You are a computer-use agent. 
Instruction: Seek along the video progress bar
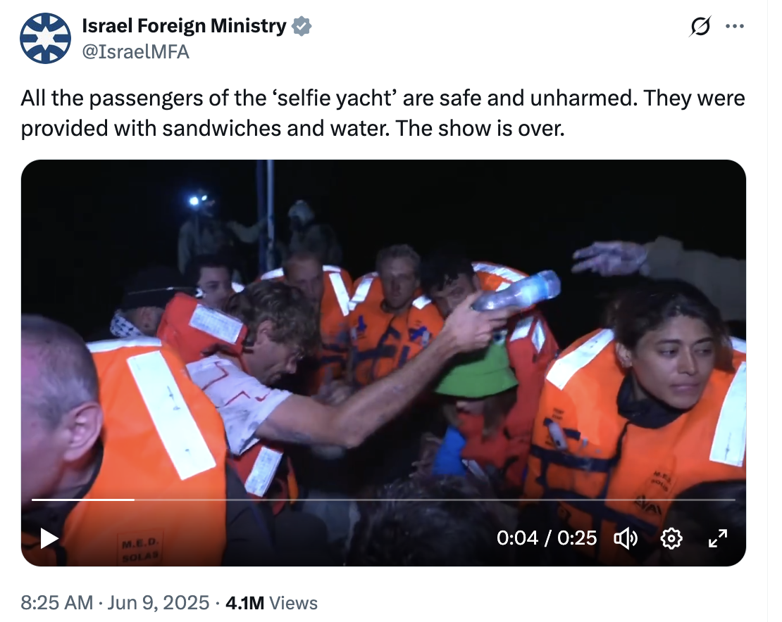[x=383, y=499]
